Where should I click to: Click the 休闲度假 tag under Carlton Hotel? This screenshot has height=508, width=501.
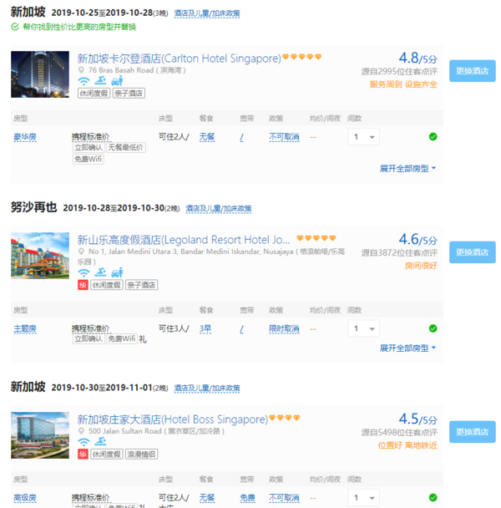(x=94, y=94)
